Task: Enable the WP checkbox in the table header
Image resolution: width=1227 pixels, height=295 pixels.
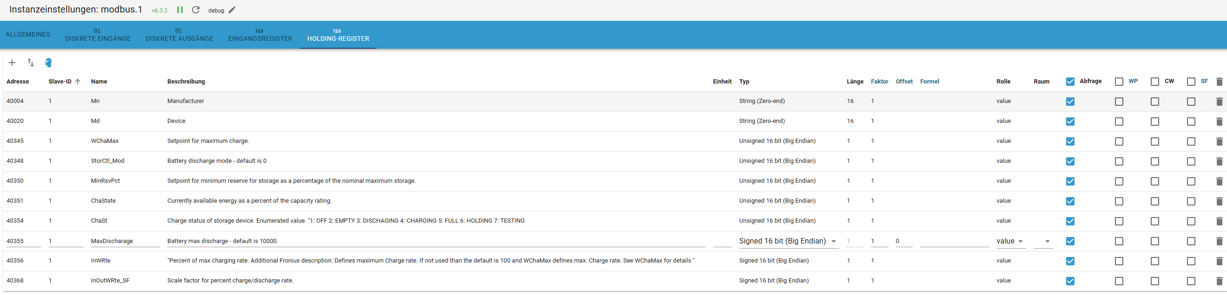Action: (x=1119, y=82)
